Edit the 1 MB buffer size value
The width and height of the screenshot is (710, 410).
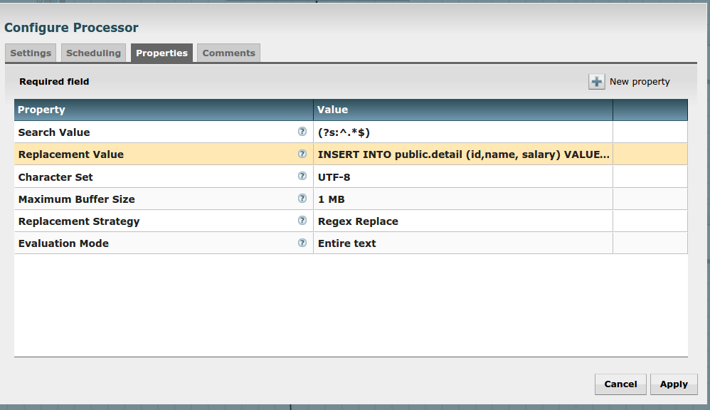462,199
